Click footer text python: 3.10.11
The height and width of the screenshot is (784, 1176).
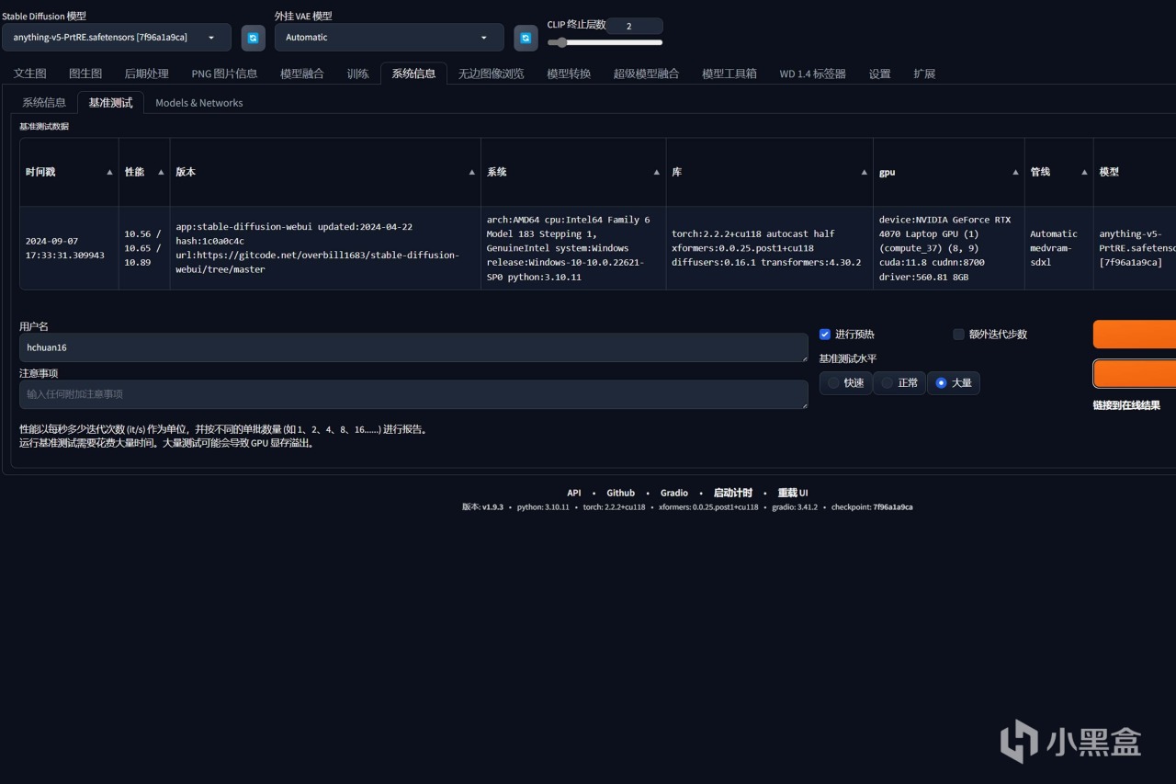click(x=543, y=507)
